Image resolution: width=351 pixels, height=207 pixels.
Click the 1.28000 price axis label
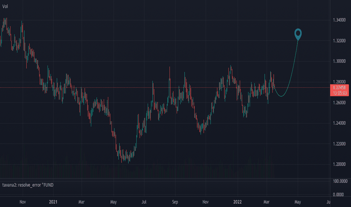click(x=339, y=82)
